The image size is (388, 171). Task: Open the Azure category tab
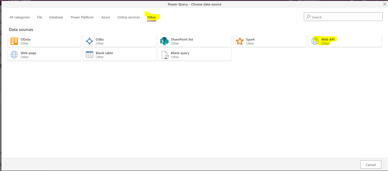[x=105, y=17]
